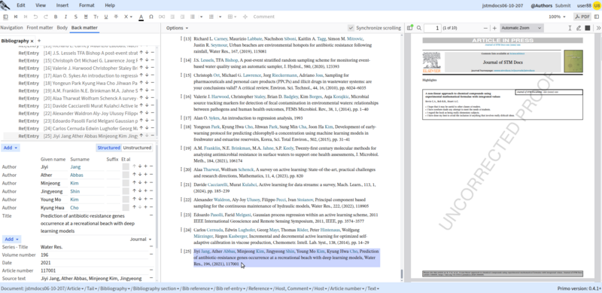
Task: Move author Ather Abbas up with arrow
Action: tap(134, 175)
